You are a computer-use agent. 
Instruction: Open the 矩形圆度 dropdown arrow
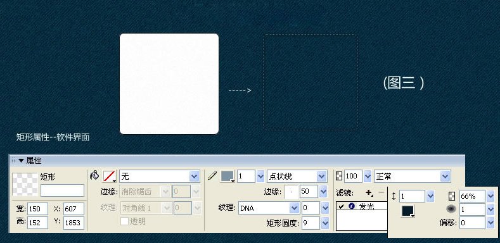pos(325,223)
